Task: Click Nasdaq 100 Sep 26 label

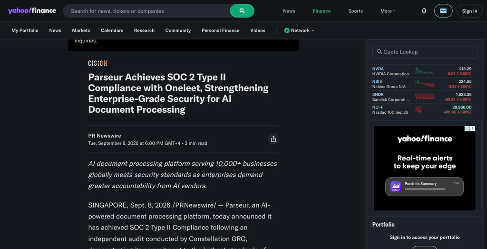Action: pyautogui.click(x=390, y=112)
